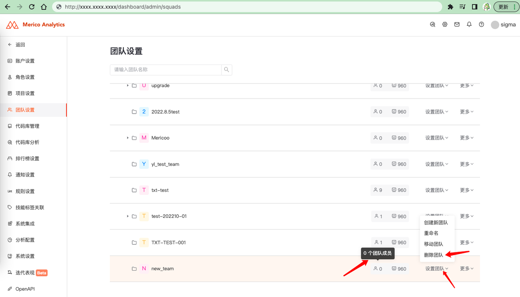Open the help question mark icon
This screenshot has width=520, height=297.
point(481,24)
